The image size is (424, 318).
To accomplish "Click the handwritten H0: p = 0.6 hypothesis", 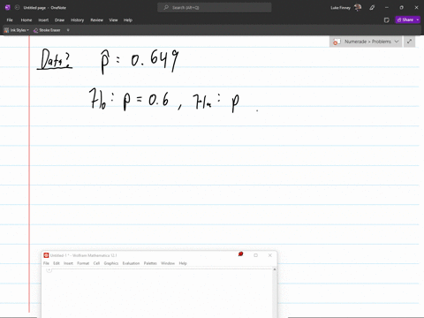I will tap(129, 101).
